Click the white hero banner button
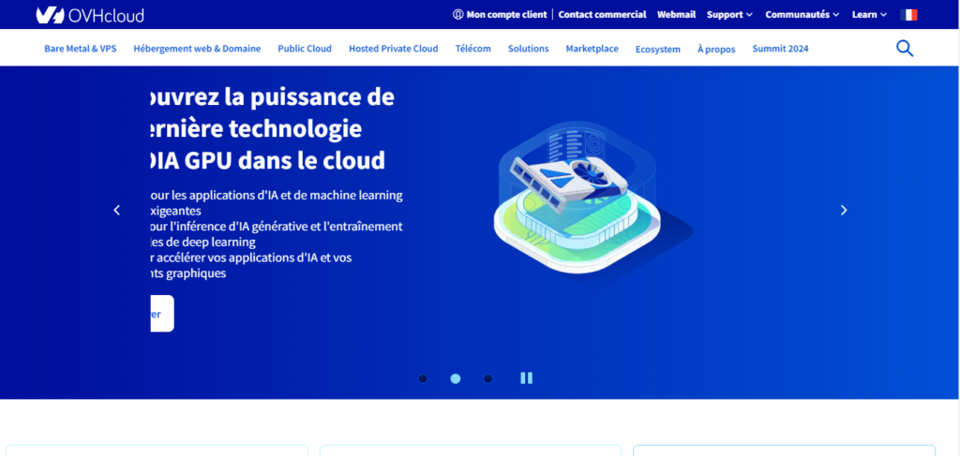The height and width of the screenshot is (456, 960). coord(161,314)
